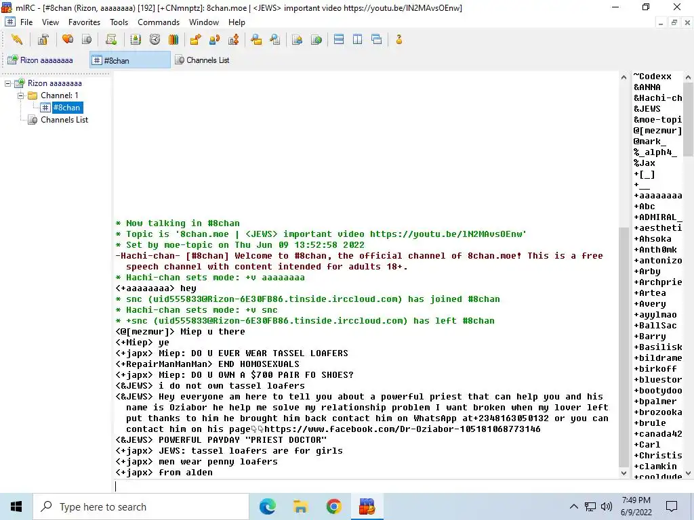
Task: Tile windows horizontally via toolbar icon
Action: [339, 40]
